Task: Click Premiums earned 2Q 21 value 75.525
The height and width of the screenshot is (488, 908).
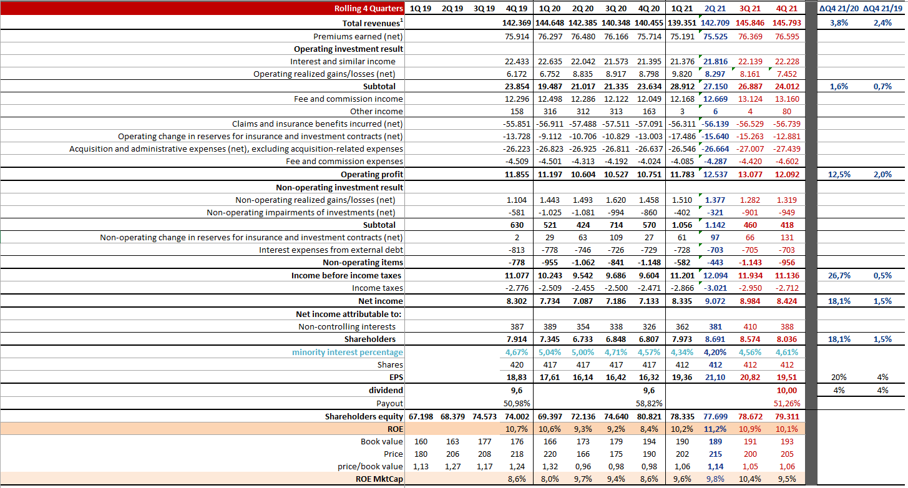Action: 715,36
